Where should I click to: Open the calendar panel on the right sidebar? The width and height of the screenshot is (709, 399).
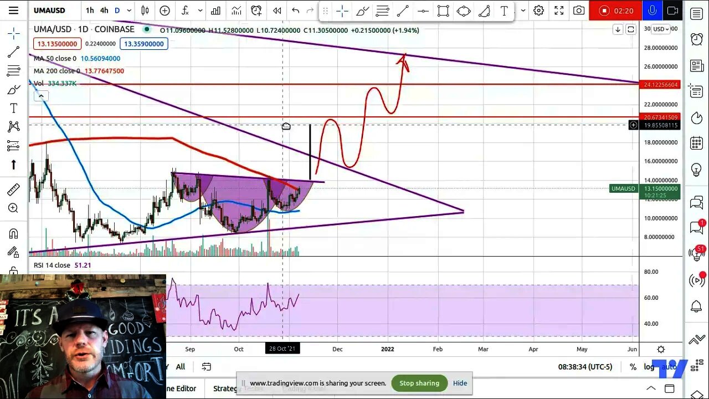coord(696,143)
